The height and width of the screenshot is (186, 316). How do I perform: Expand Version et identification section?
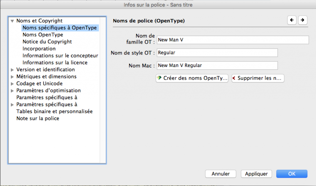click(12, 70)
